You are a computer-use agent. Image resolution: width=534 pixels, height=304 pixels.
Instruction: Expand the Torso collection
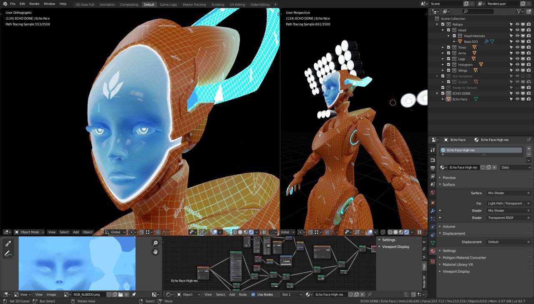click(443, 47)
